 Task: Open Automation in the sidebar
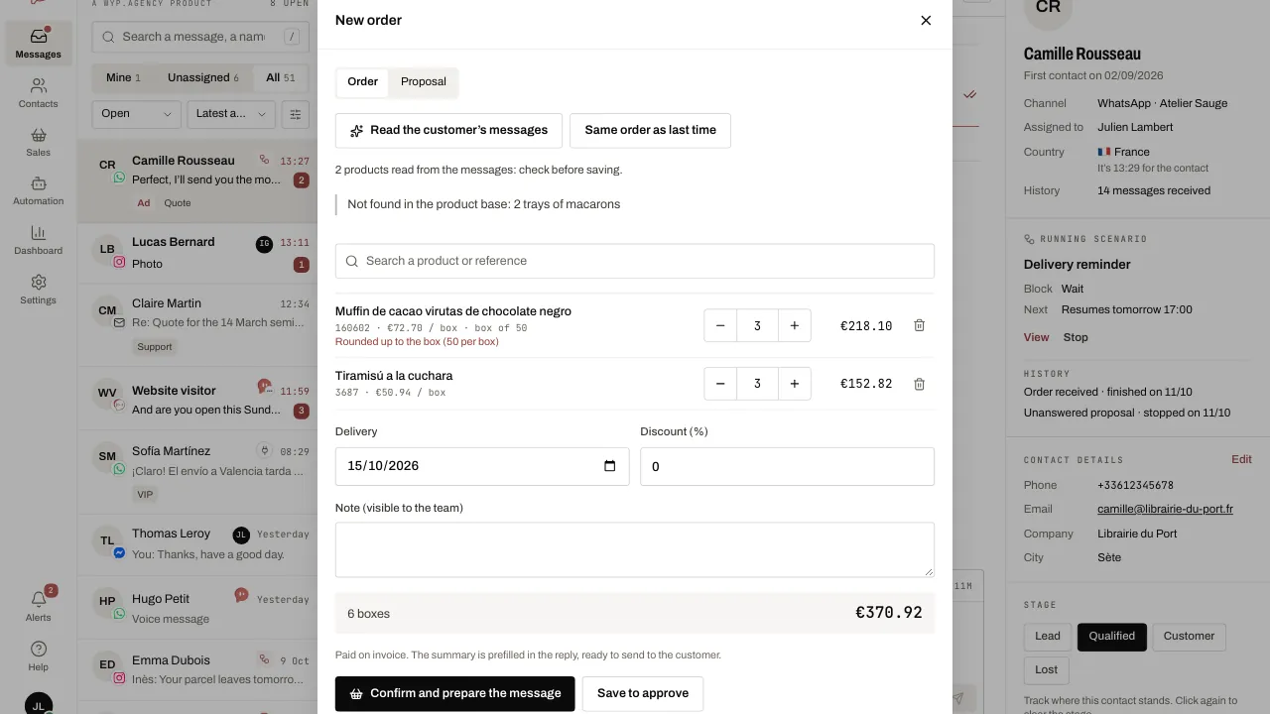(x=38, y=190)
